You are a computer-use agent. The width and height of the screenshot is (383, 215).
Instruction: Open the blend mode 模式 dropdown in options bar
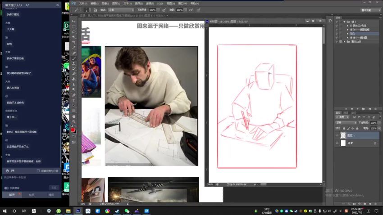pyautogui.click(x=121, y=10)
